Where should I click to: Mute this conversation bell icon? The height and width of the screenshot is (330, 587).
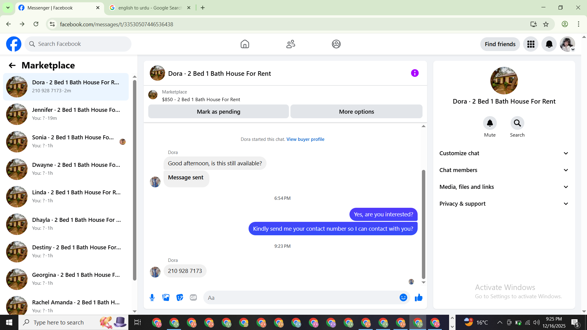click(490, 123)
